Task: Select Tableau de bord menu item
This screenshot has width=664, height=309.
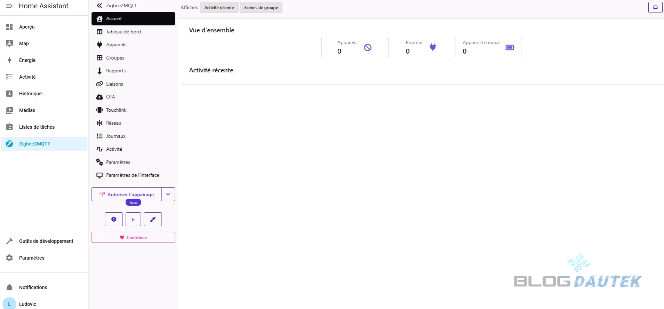Action: click(x=123, y=32)
